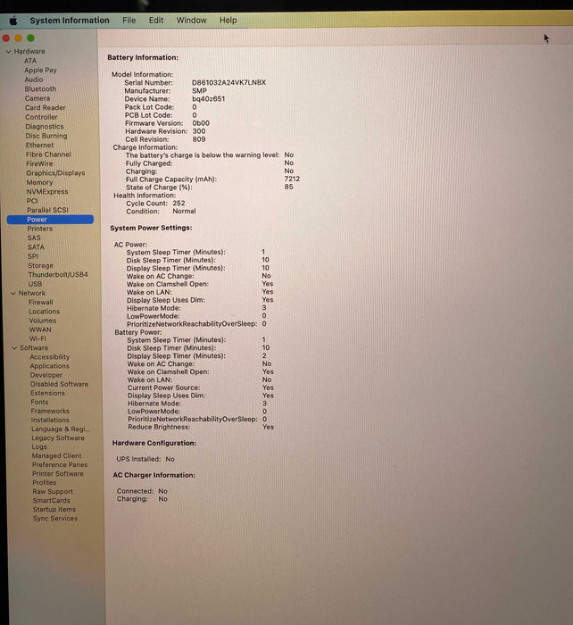This screenshot has width=573, height=625.
Task: Select Accessibility under Software
Action: pos(49,357)
